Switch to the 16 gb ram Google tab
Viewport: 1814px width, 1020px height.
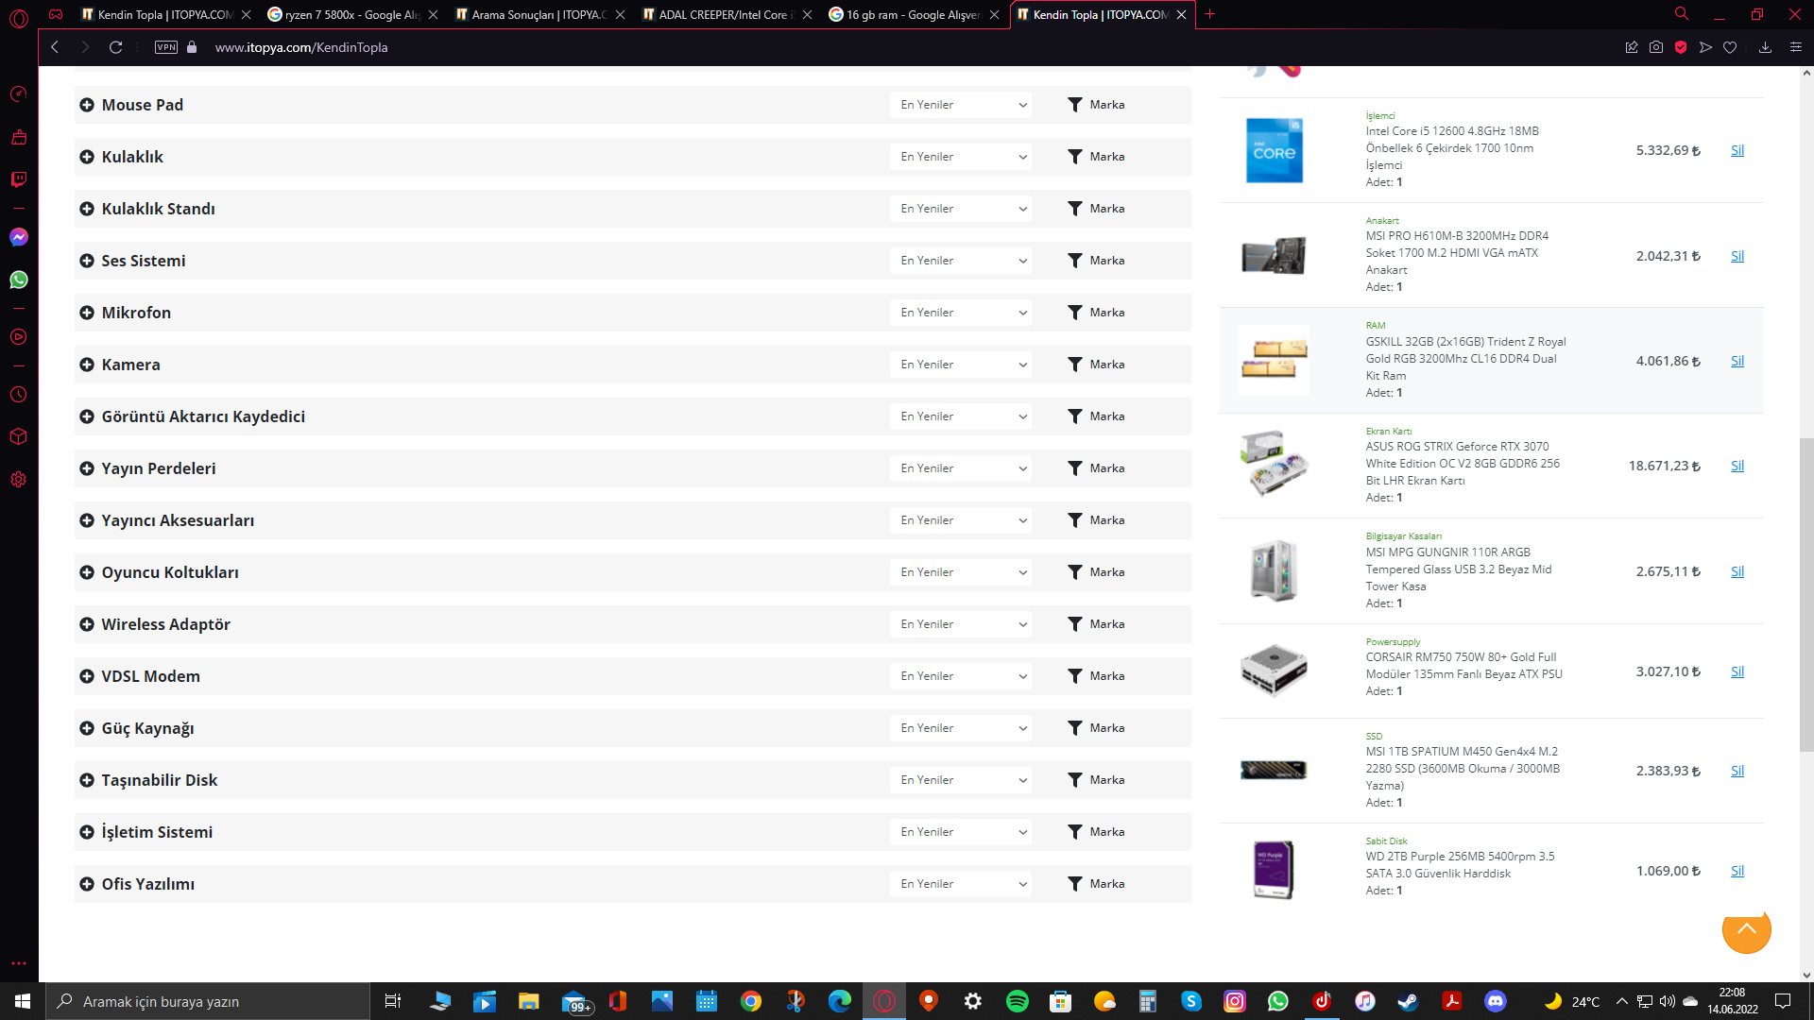909,14
